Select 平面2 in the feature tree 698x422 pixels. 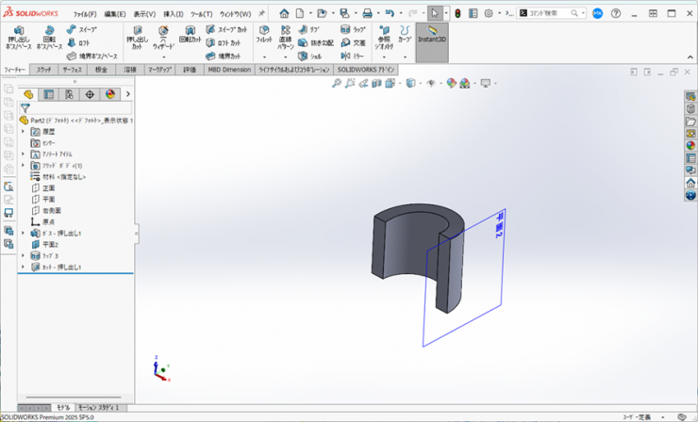50,244
